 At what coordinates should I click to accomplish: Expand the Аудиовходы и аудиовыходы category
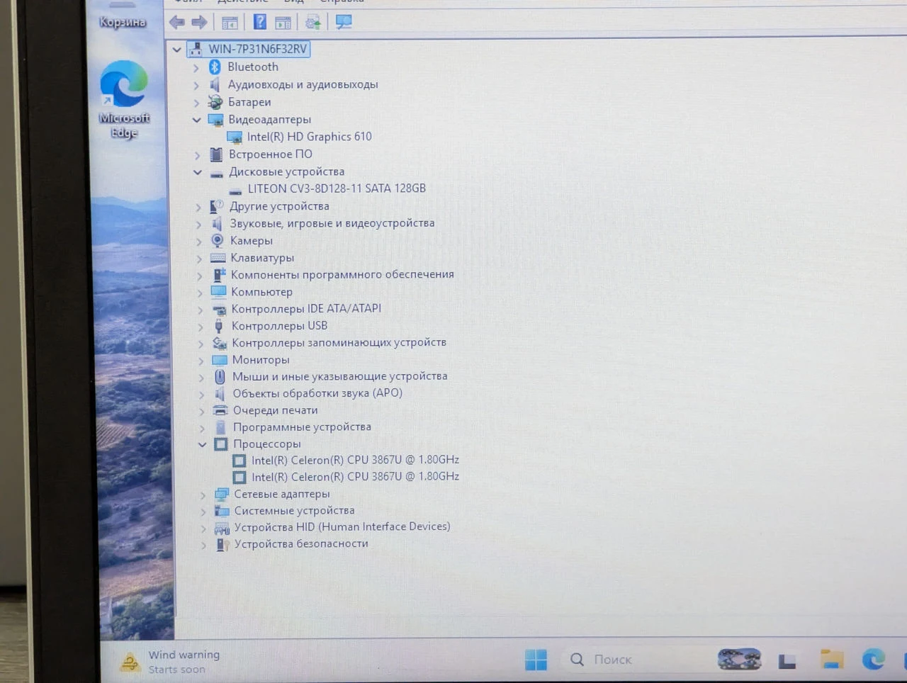(196, 85)
